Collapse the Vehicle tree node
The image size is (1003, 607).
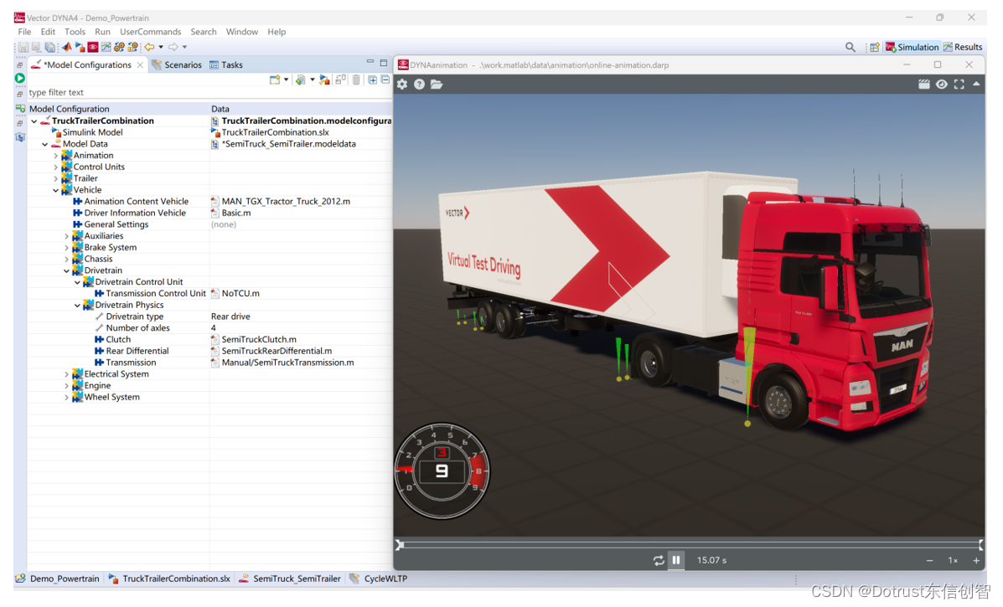(x=55, y=190)
